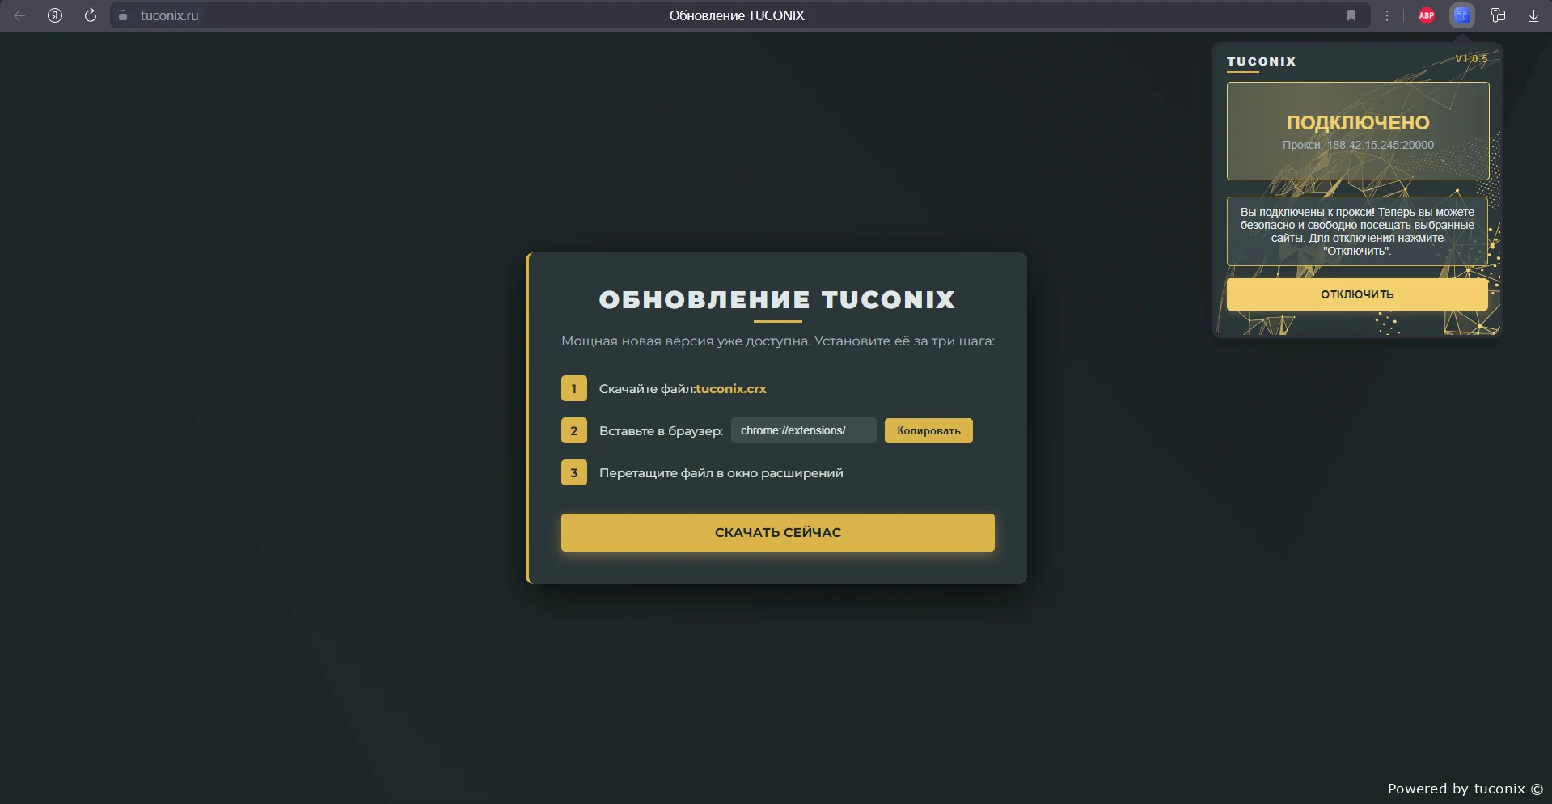This screenshot has width=1552, height=804.
Task: Open the extensions puzzle icon
Action: pos(1498,15)
